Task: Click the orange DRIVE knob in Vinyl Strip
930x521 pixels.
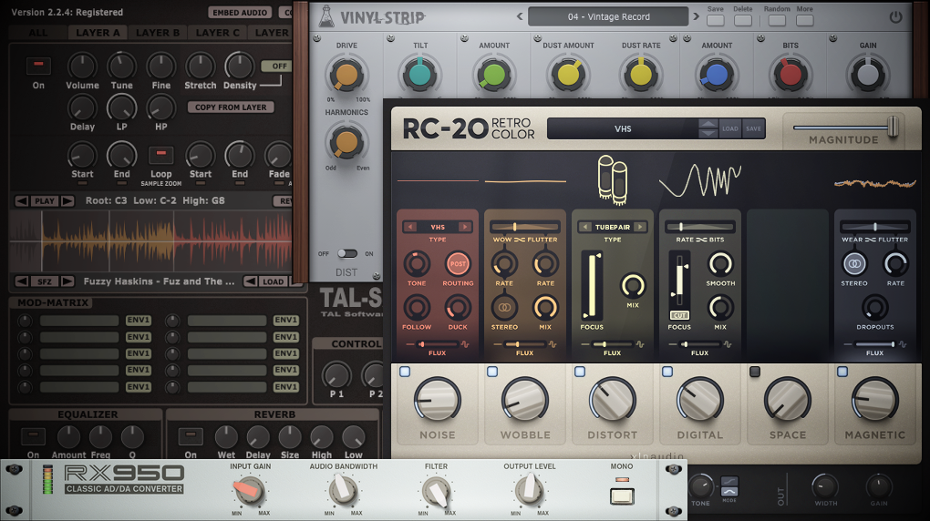Action: click(x=346, y=76)
